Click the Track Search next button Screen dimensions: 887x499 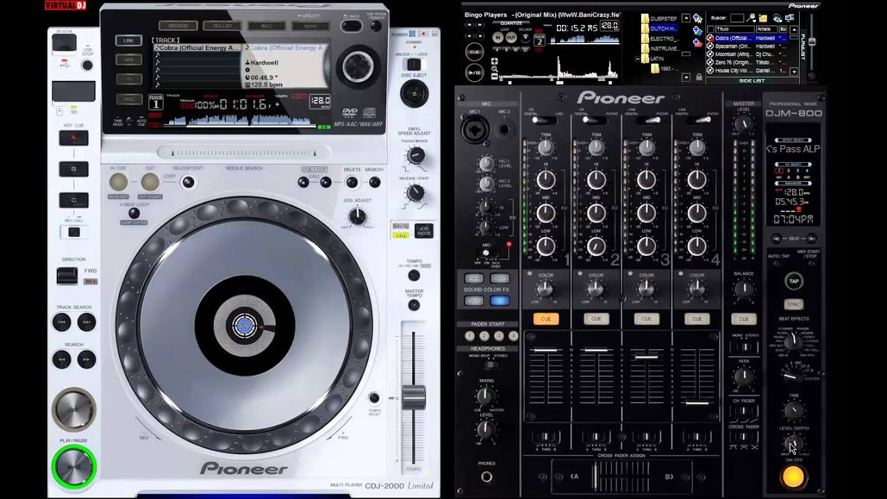(x=86, y=322)
